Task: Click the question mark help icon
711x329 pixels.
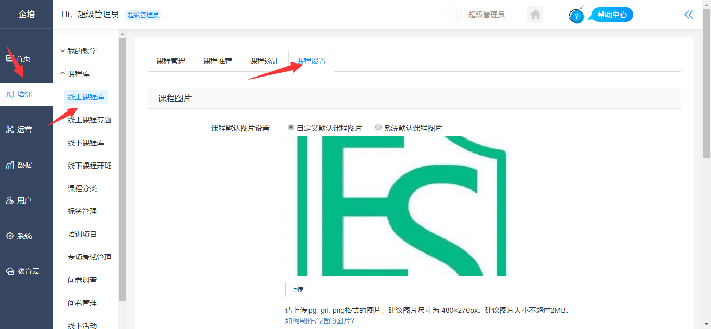Action: click(x=576, y=16)
